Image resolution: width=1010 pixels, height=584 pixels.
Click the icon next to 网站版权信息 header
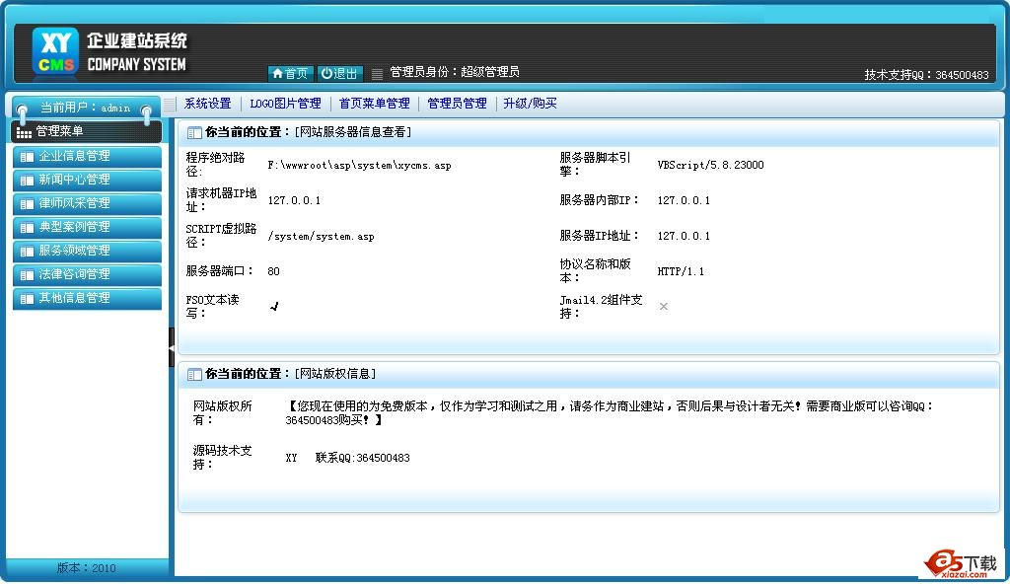[193, 373]
